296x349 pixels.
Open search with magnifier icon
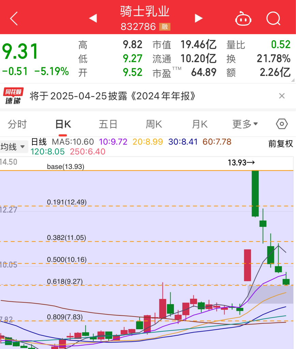pos(273,18)
